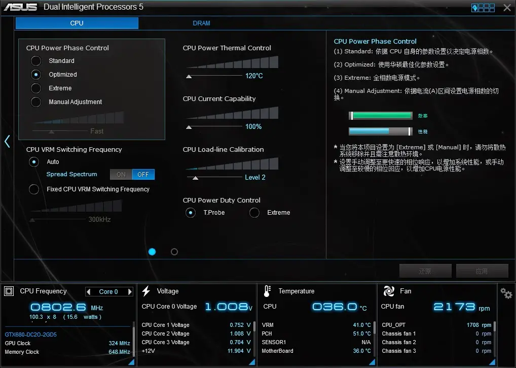Image resolution: width=516 pixels, height=368 pixels.
Task: Turn Spread Spectrum OFF
Action: click(143, 174)
